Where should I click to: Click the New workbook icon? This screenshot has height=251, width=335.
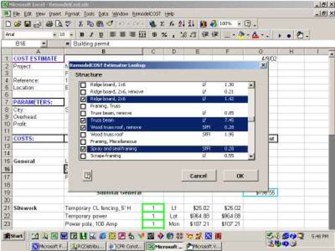coord(8,24)
